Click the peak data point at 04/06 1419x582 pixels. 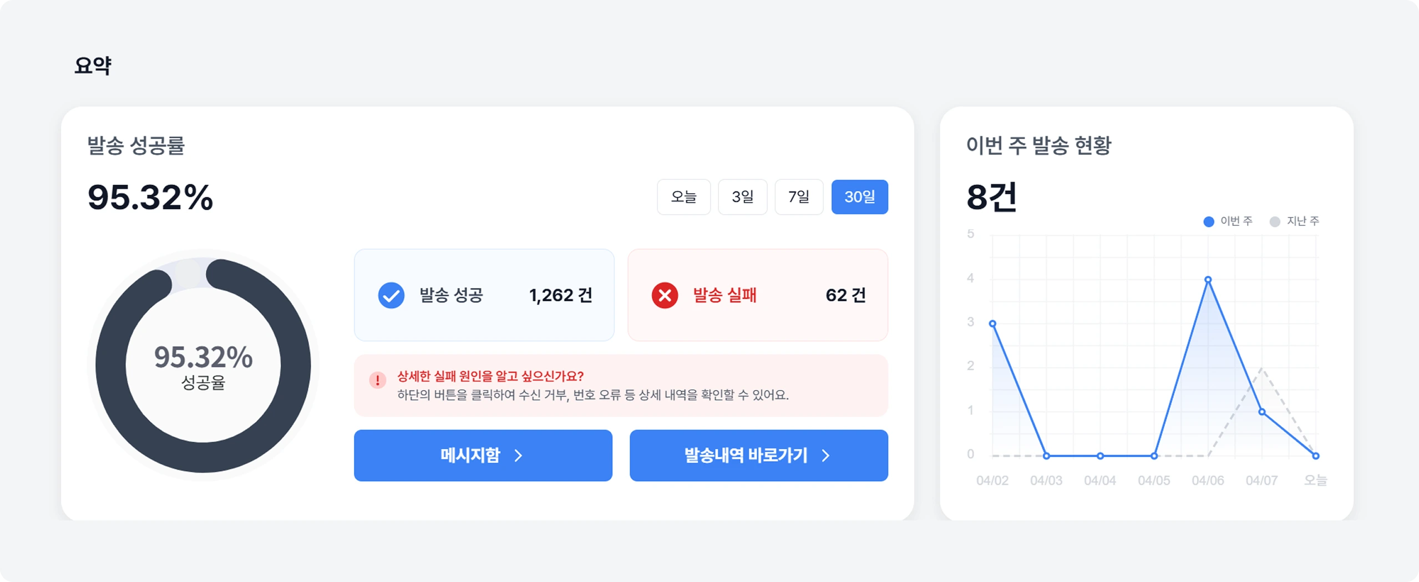tap(1208, 280)
